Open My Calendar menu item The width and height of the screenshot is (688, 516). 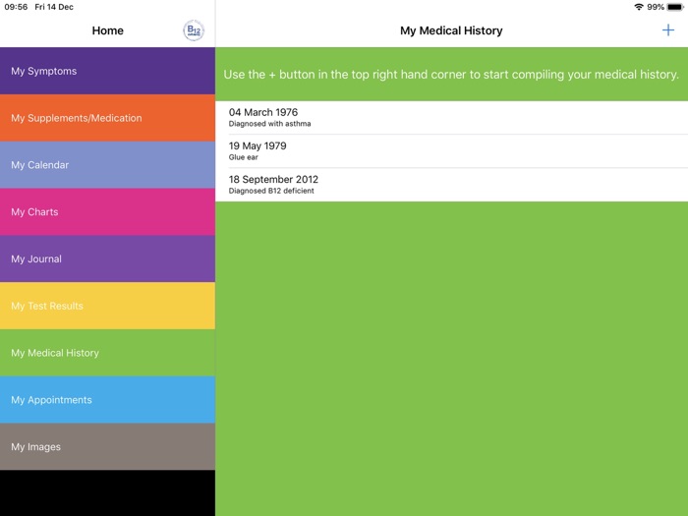tap(107, 164)
